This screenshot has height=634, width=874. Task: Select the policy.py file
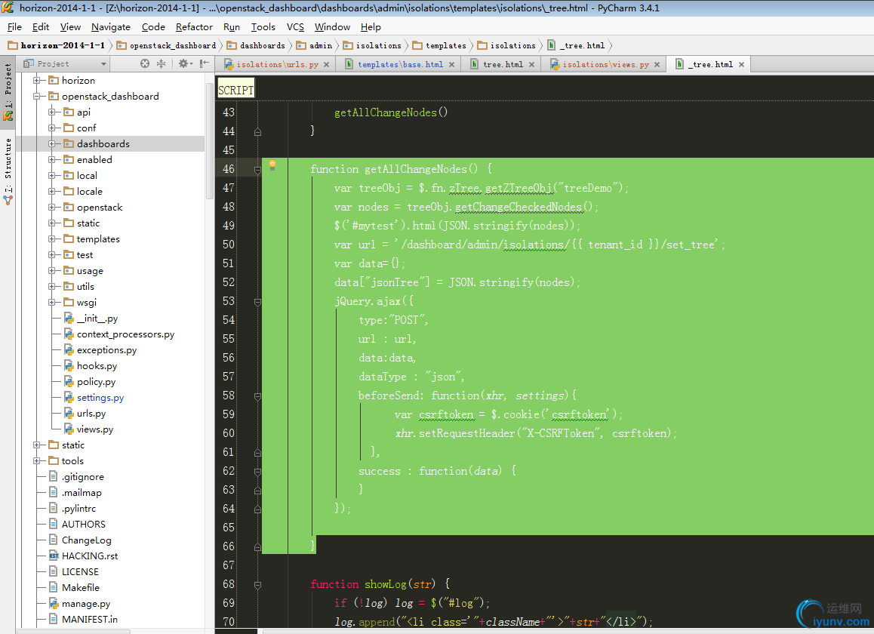point(96,382)
